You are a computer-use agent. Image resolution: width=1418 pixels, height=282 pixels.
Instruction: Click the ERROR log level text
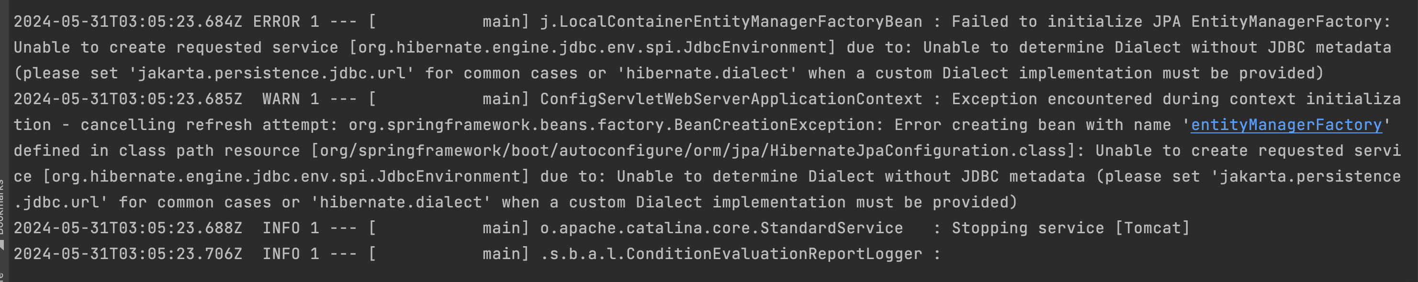276,22
